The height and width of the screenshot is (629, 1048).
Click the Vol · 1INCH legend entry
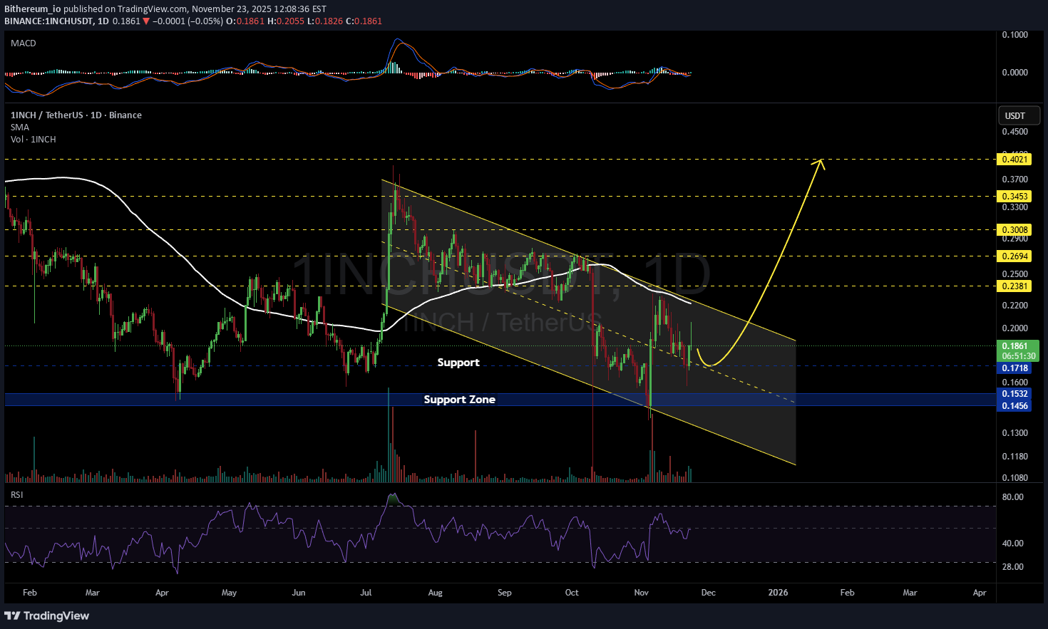[x=33, y=140]
